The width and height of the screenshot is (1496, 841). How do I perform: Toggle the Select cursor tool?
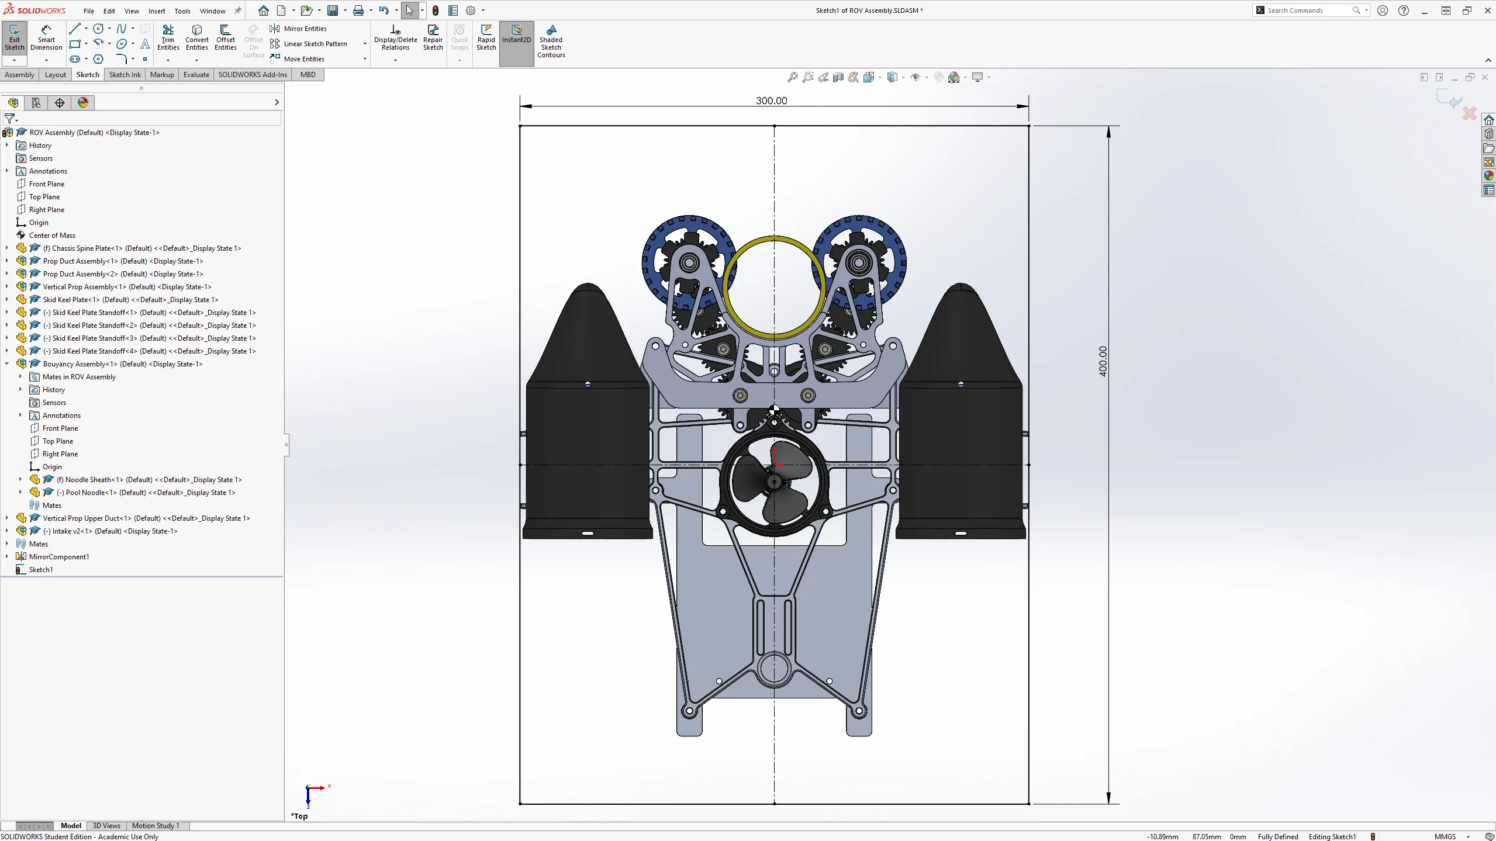coord(409,11)
